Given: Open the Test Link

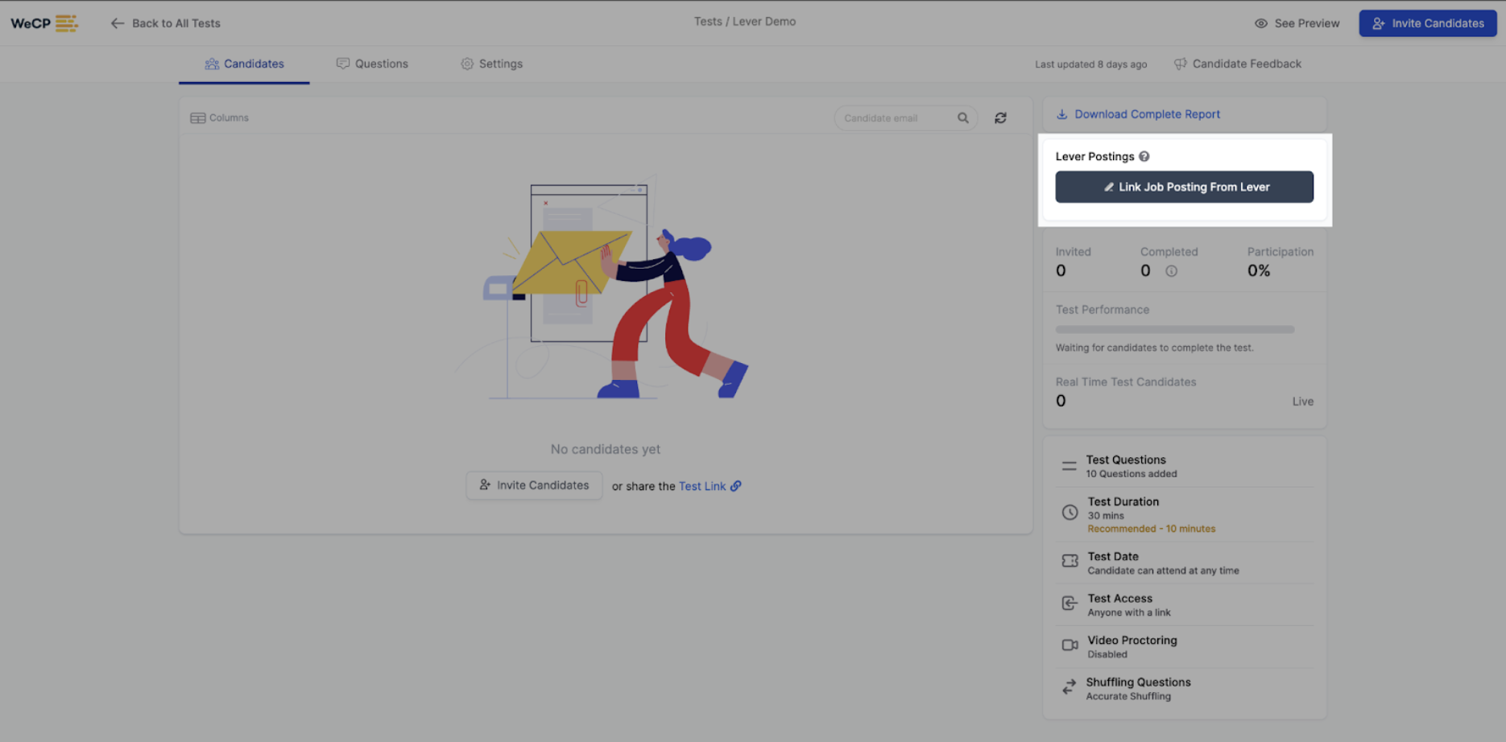Looking at the screenshot, I should [702, 486].
